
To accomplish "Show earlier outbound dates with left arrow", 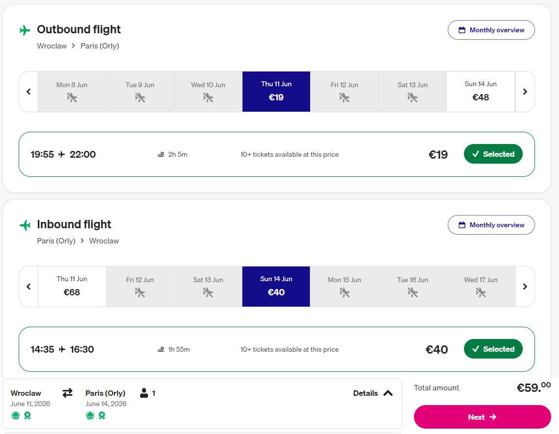I will click(x=28, y=92).
